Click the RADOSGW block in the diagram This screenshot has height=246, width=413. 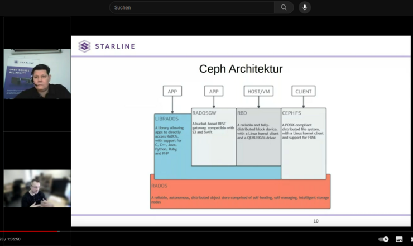click(213, 137)
